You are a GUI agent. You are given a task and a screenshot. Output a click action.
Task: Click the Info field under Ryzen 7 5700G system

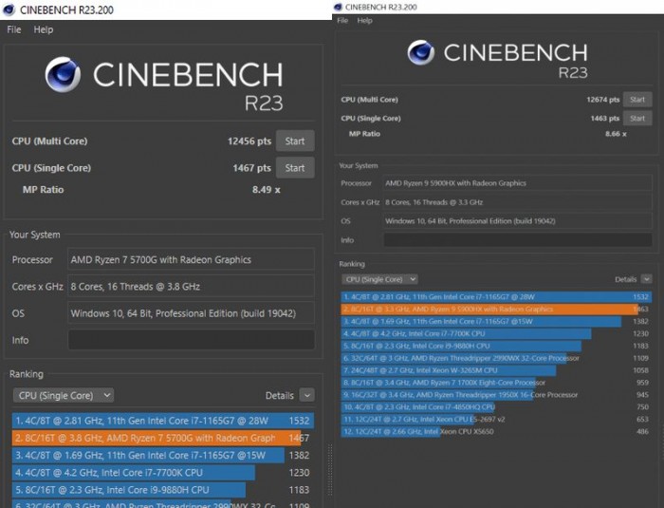[x=191, y=340]
